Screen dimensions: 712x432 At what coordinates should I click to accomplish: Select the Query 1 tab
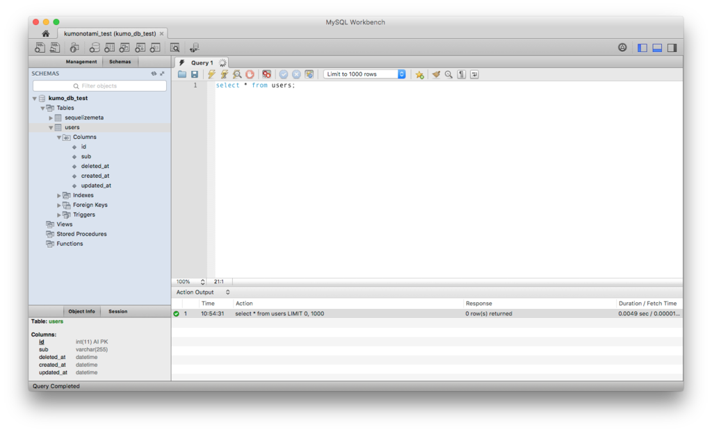pyautogui.click(x=202, y=63)
